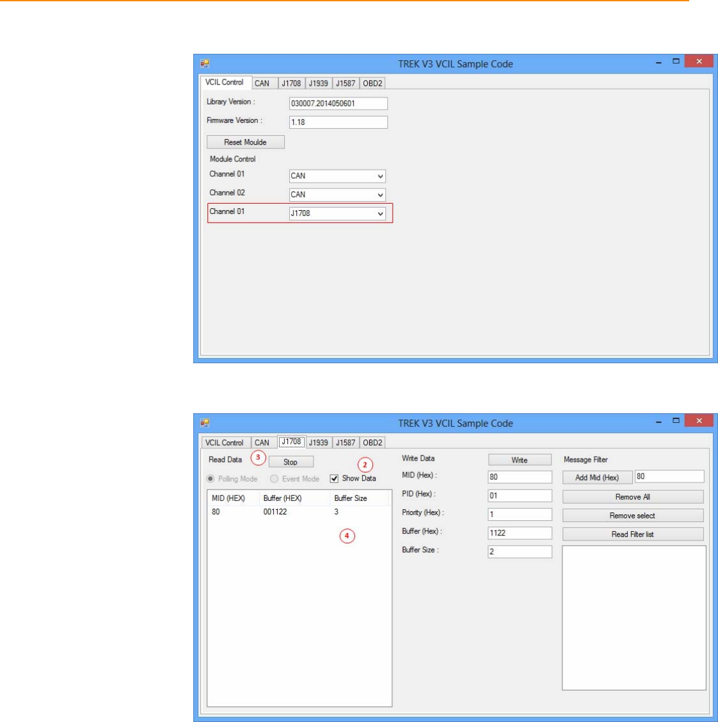Screen dimensions: 718x722
Task: Select OBD2 tab in lower window
Action: [x=372, y=443]
